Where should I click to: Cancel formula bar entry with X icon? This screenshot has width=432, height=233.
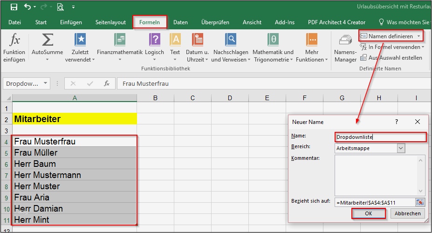point(73,83)
